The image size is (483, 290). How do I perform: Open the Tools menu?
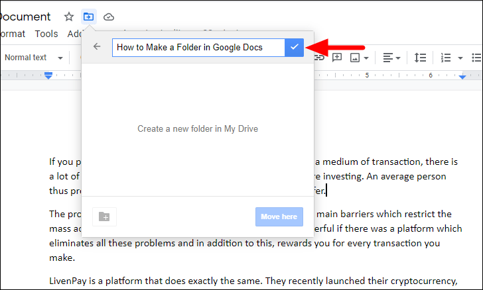[x=46, y=34]
